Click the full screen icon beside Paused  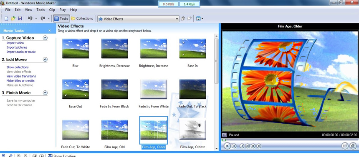(x=225, y=135)
